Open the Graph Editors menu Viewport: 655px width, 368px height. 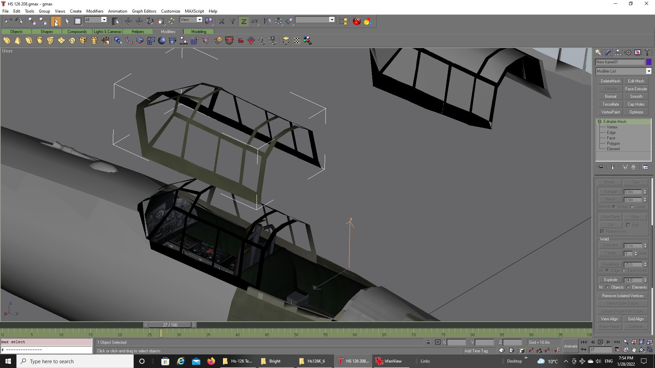click(144, 11)
